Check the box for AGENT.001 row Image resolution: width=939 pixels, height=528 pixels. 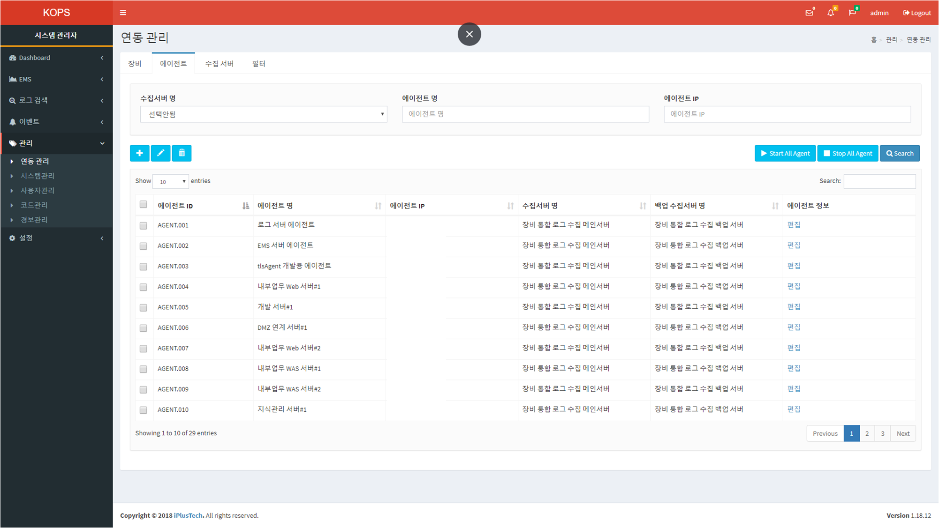point(144,225)
